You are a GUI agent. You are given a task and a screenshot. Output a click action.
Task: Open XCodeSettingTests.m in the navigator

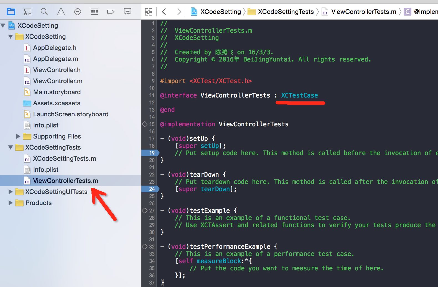tap(64, 158)
